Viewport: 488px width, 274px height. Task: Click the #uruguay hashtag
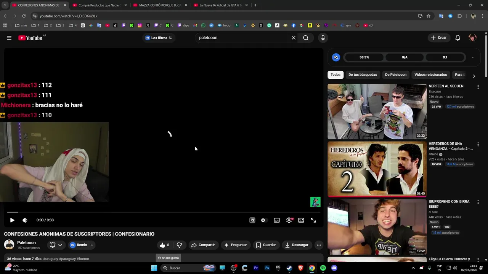point(50,259)
